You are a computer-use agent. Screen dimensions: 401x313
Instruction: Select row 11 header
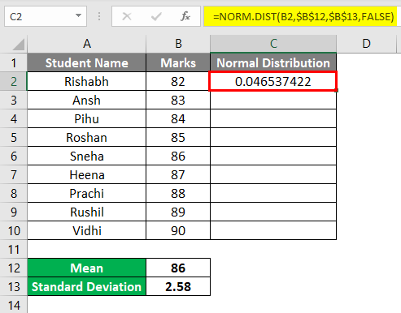point(14,249)
